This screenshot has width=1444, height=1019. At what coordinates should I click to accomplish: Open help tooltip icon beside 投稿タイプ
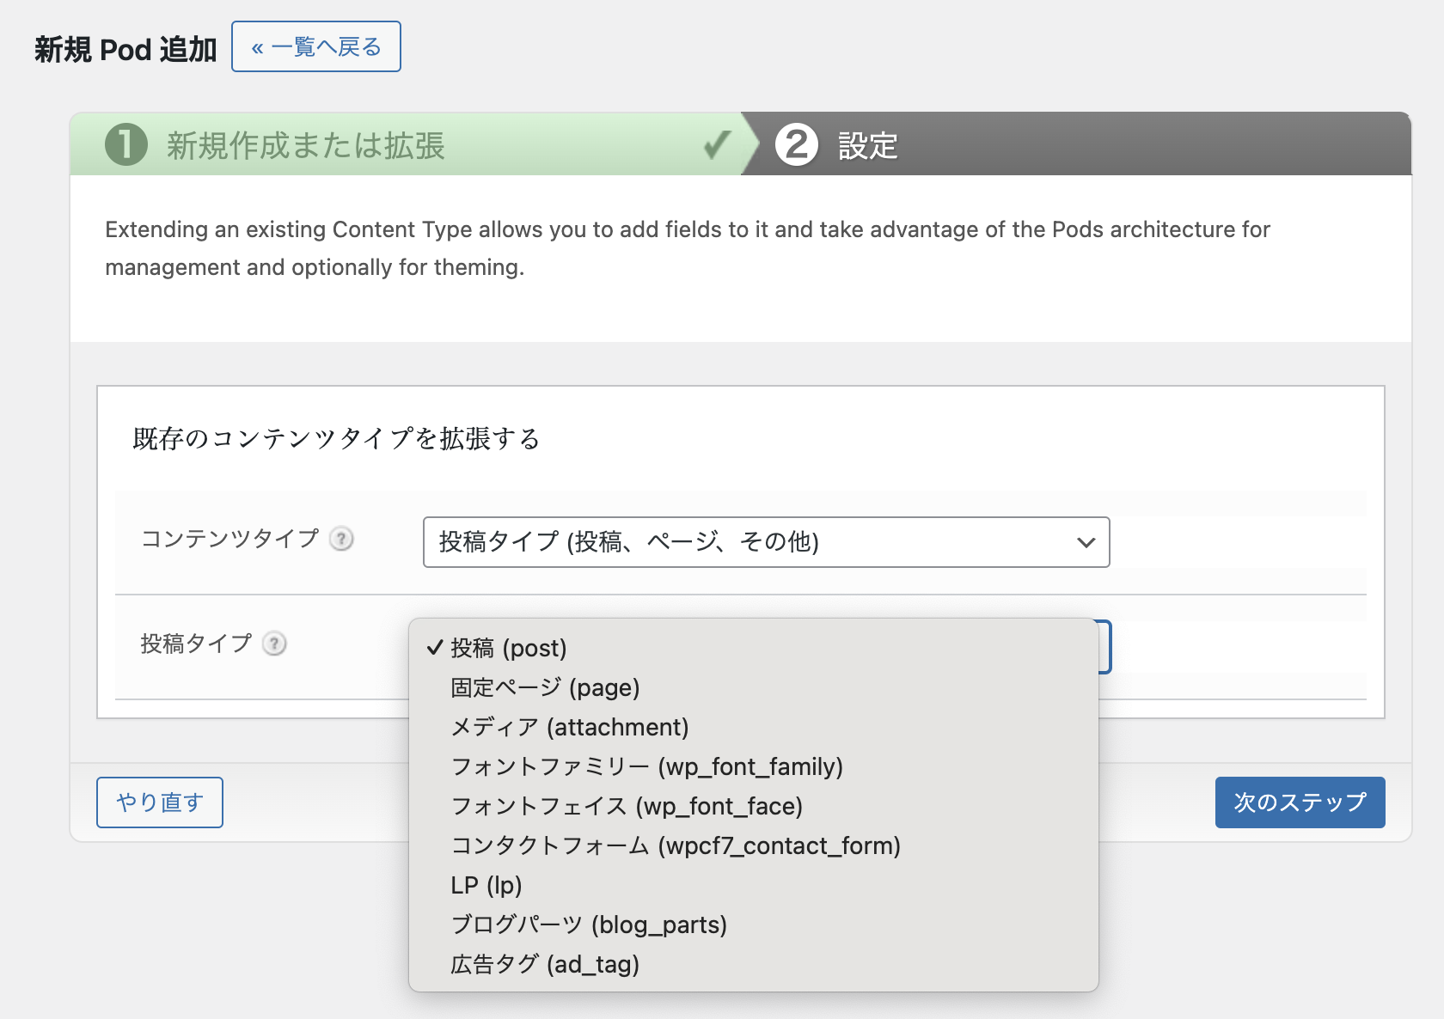click(x=274, y=644)
